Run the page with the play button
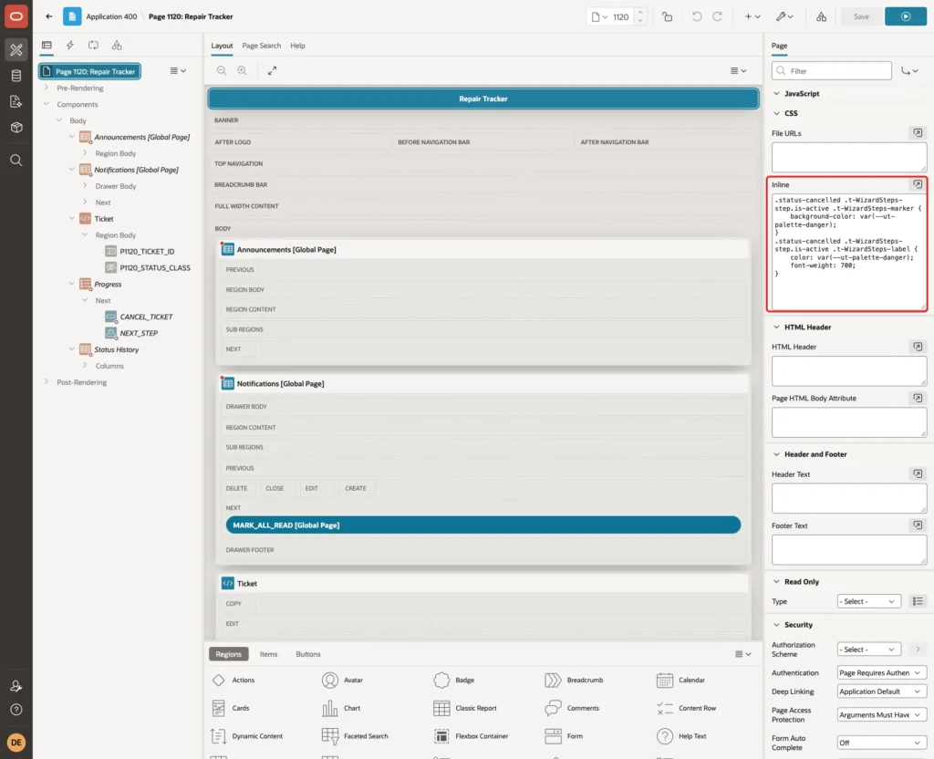This screenshot has width=934, height=759. (x=906, y=16)
